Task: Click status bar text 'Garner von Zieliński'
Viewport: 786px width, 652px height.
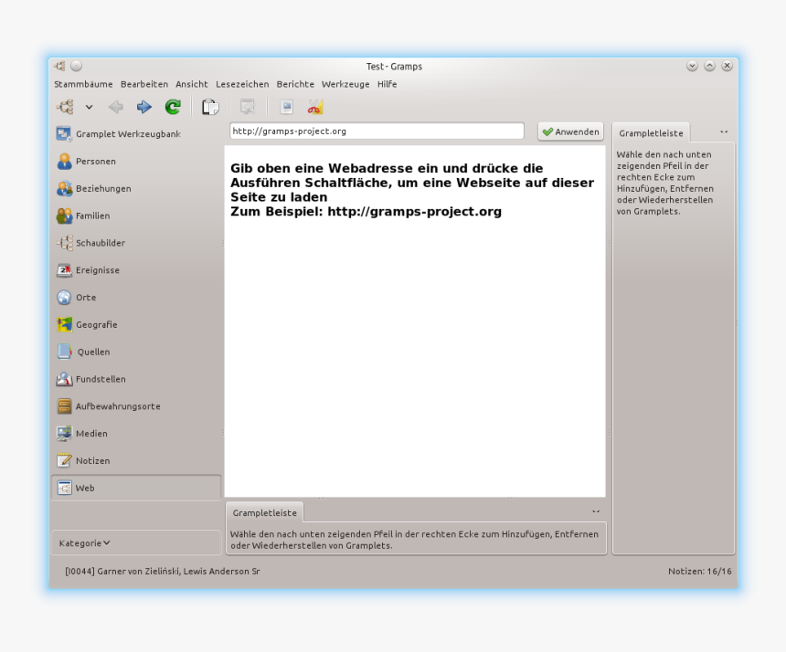Action: [x=138, y=571]
